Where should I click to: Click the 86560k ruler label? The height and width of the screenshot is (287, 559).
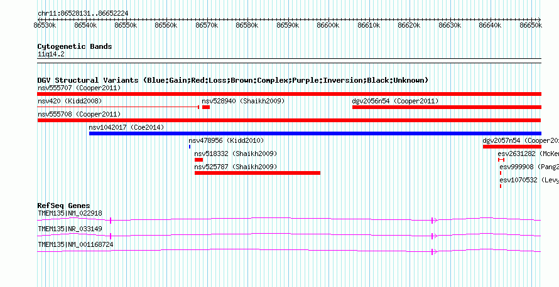click(166, 26)
